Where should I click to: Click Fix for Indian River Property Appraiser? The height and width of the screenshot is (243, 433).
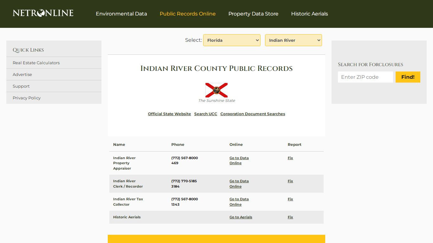coord(290,158)
